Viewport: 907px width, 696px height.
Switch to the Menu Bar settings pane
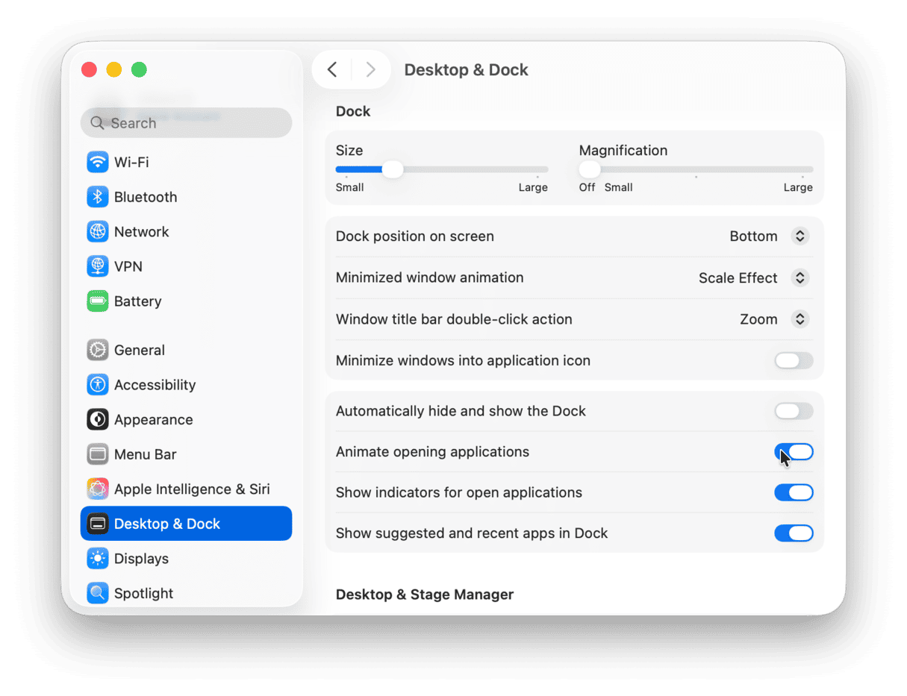145,454
